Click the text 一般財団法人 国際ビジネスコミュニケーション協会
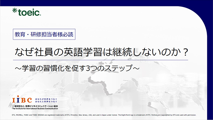 35,106
